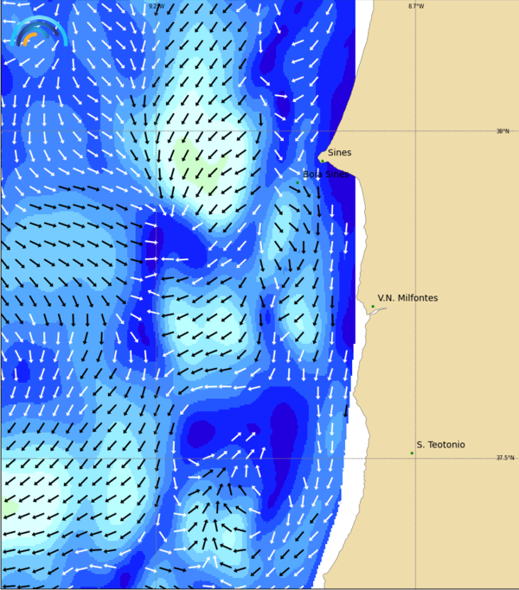
Task: Click the 8.7°W longitude label
Action: click(x=416, y=6)
